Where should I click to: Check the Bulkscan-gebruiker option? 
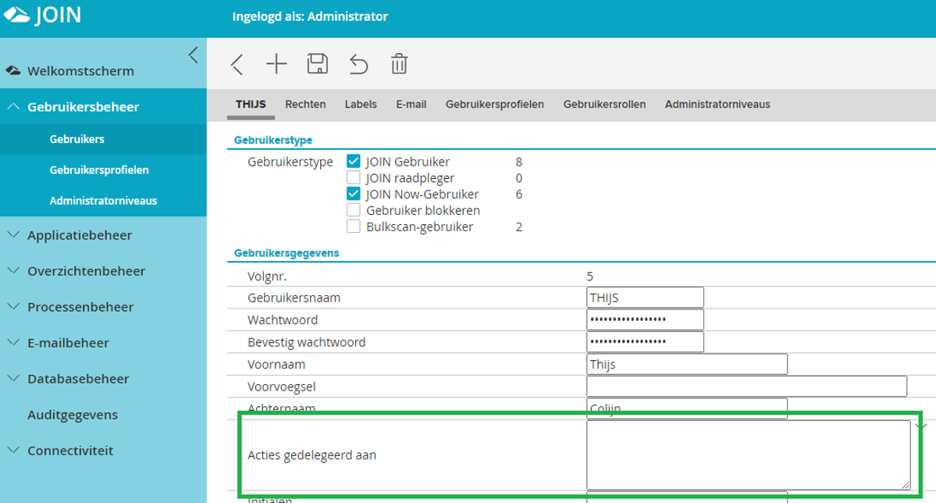354,227
